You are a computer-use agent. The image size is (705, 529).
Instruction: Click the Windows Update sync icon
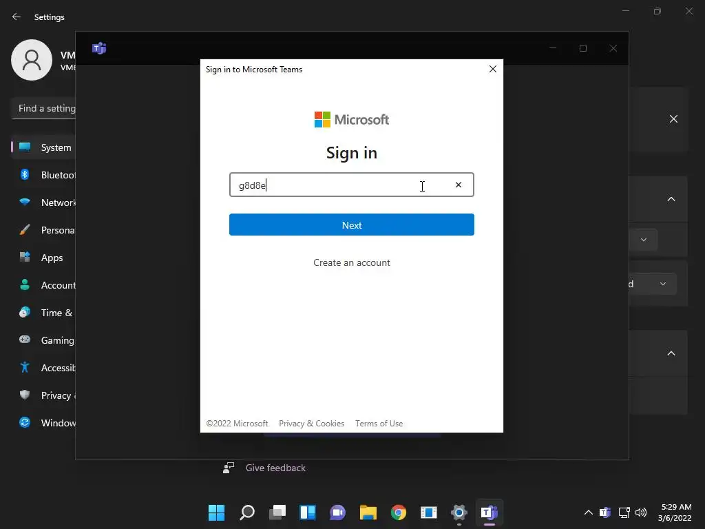pos(25,422)
